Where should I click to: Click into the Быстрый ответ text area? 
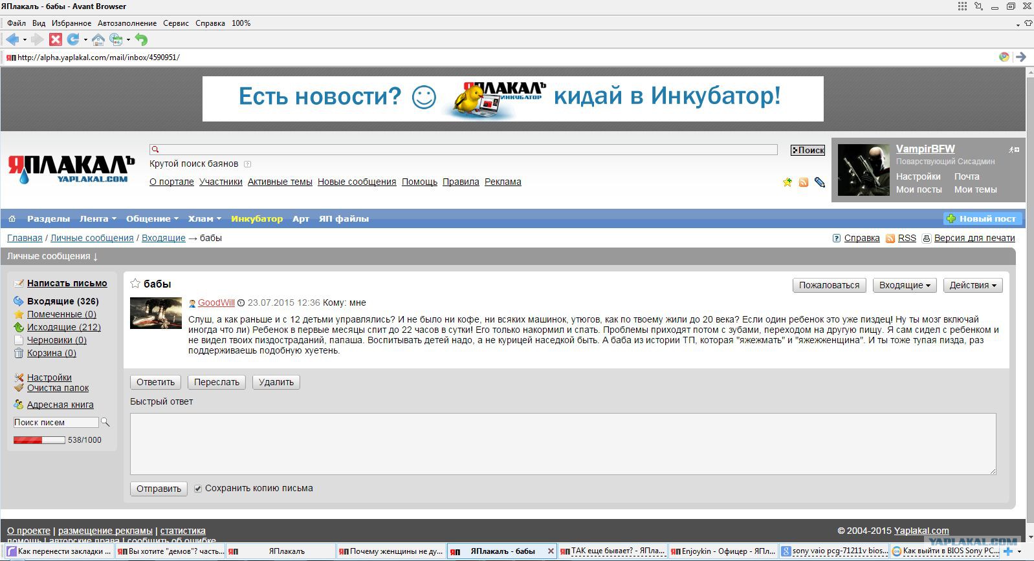[x=563, y=444]
